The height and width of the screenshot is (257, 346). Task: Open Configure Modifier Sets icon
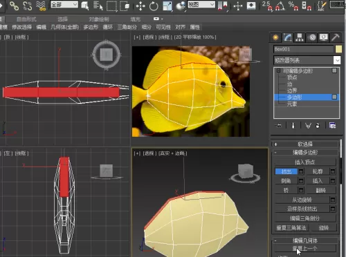pos(332,126)
